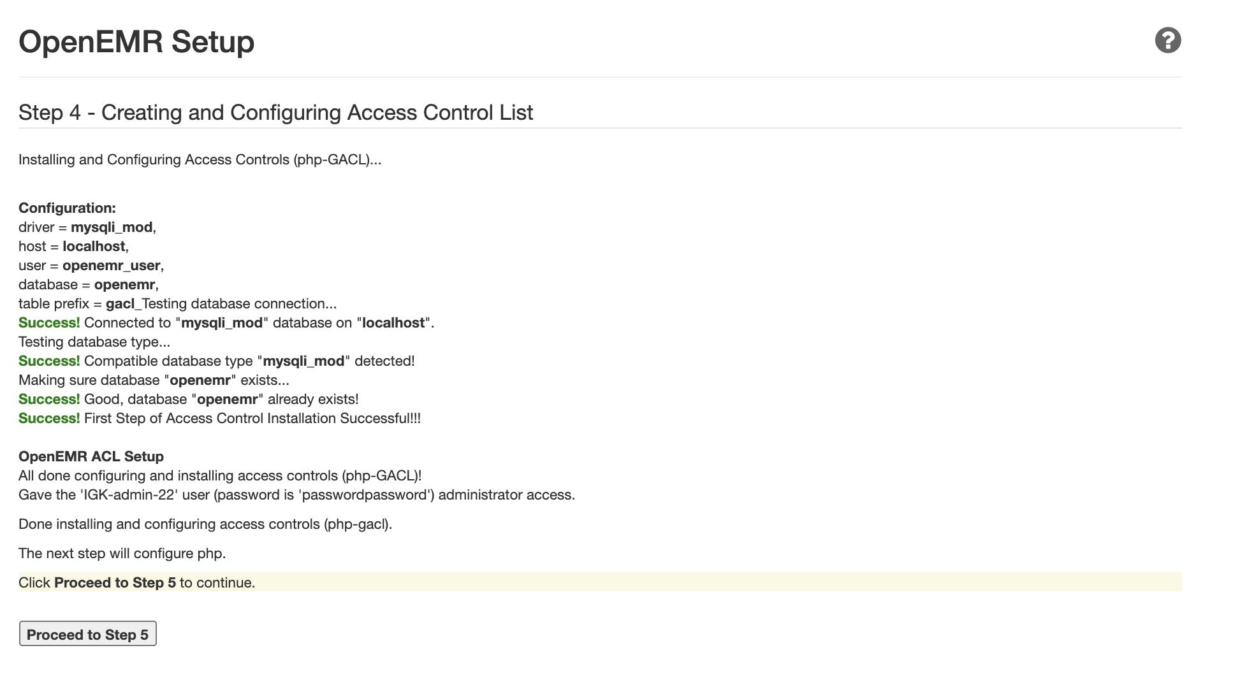The width and height of the screenshot is (1256, 692).
Task: Click the IGK-admin-22 administrator access line
Action: [x=296, y=495]
